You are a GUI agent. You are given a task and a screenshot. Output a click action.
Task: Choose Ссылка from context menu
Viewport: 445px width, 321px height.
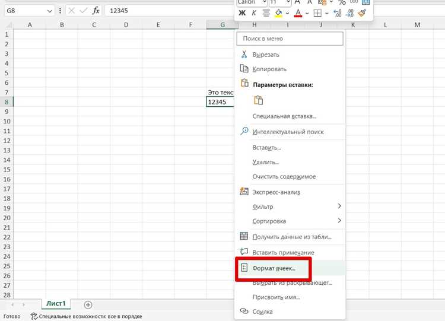coord(290,312)
